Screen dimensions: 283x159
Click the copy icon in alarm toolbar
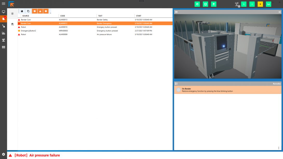(x=28, y=11)
